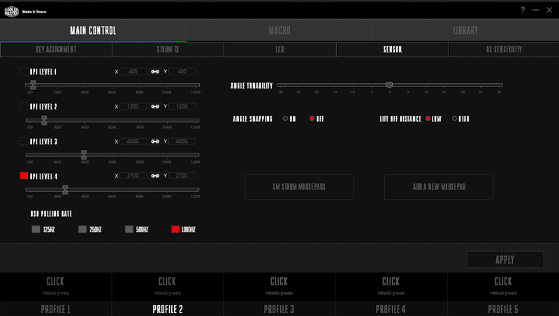559x316 pixels.
Task: Toggle X/Y link icon for DPI Level 4
Action: [x=155, y=176]
